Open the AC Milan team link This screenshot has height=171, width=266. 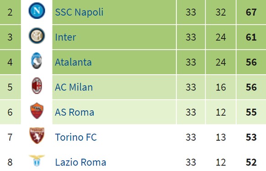point(74,87)
